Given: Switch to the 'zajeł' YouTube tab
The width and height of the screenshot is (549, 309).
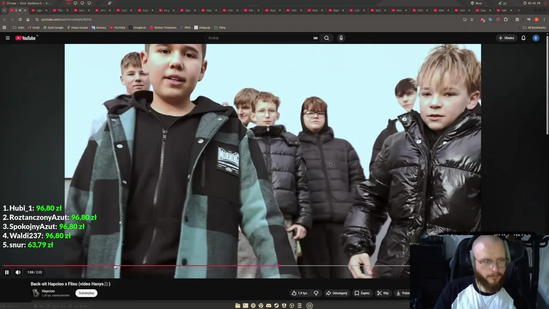Looking at the screenshot, I should point(39,10).
